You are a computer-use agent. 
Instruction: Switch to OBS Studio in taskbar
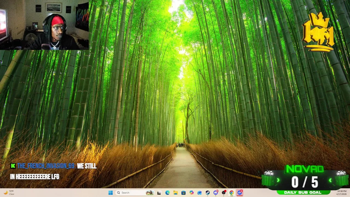point(224,193)
